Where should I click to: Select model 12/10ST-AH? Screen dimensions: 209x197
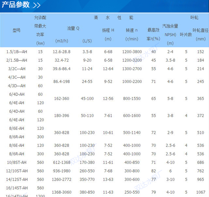[17, 171]
